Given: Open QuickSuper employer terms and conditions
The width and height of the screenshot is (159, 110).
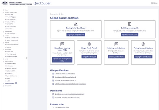Looking at the screenshot, I should pyautogui.click(x=67, y=97).
